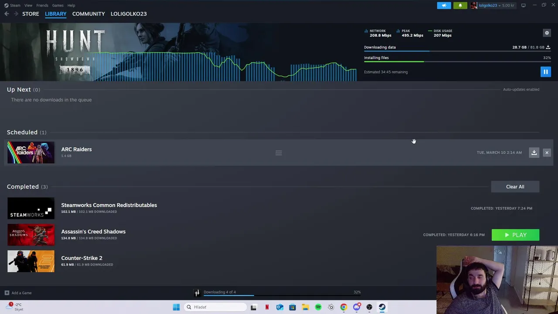Go forward with the right arrow
The image size is (558, 314).
tap(16, 14)
